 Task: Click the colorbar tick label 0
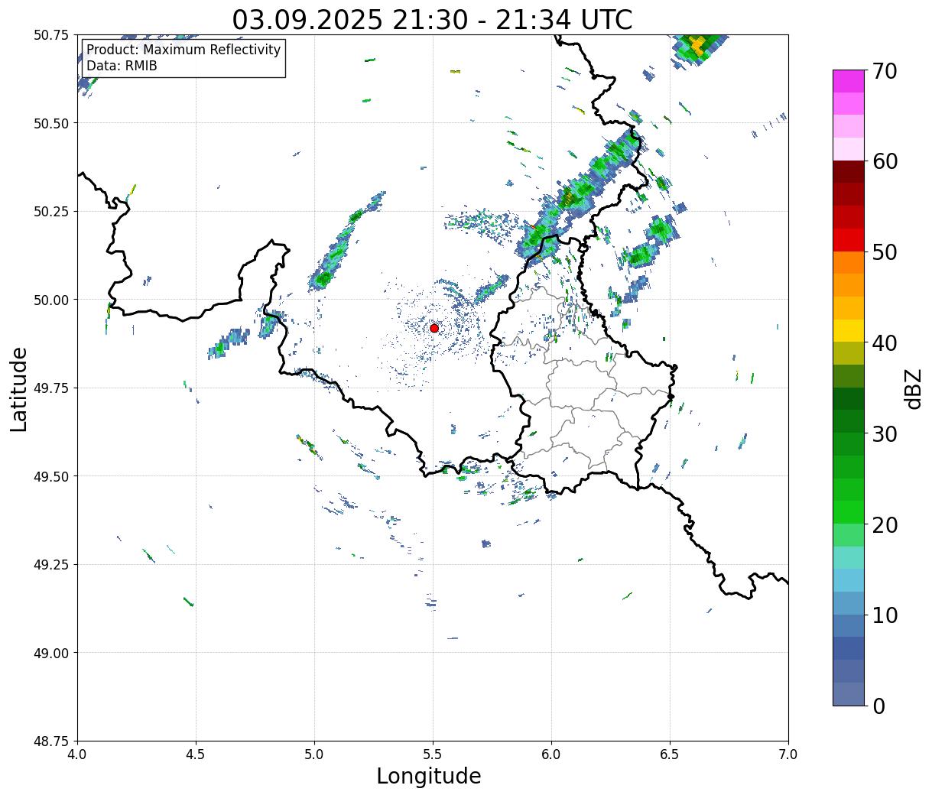click(878, 706)
